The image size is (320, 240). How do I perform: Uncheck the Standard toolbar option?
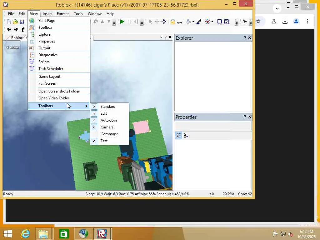coord(109,106)
